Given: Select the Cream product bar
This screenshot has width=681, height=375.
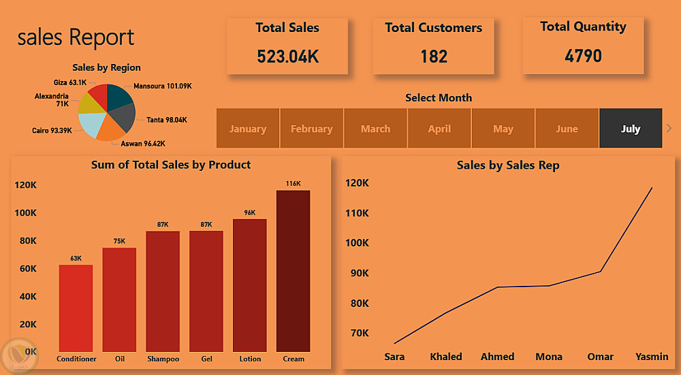Looking at the screenshot, I should click(x=293, y=271).
